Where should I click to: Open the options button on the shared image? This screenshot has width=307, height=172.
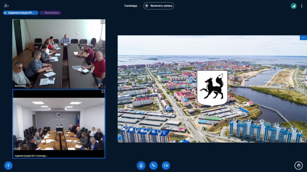tap(303, 38)
